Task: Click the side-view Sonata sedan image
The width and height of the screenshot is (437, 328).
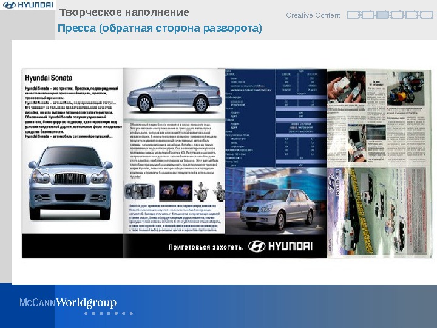Action: tap(174, 94)
